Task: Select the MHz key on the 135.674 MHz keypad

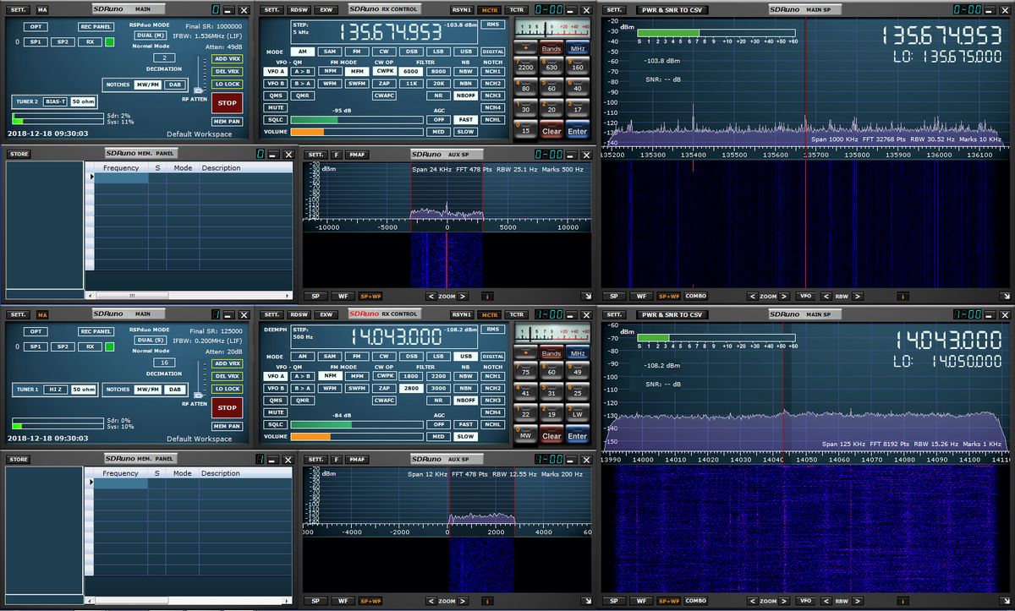Action: click(x=577, y=48)
